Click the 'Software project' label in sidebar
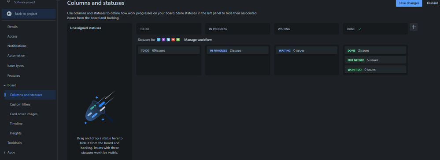 point(25,2)
